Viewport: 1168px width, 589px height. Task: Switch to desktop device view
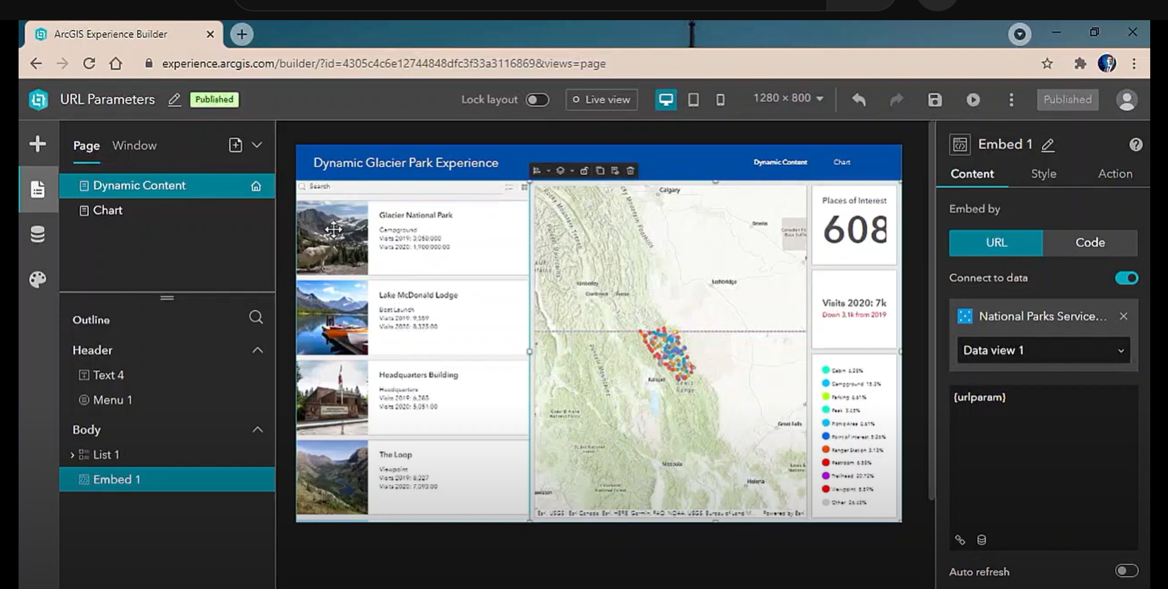(666, 99)
